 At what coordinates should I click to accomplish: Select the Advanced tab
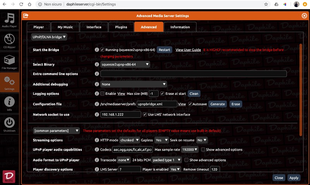pyautogui.click(x=149, y=27)
